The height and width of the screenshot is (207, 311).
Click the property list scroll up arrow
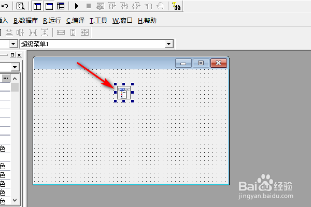point(15,79)
